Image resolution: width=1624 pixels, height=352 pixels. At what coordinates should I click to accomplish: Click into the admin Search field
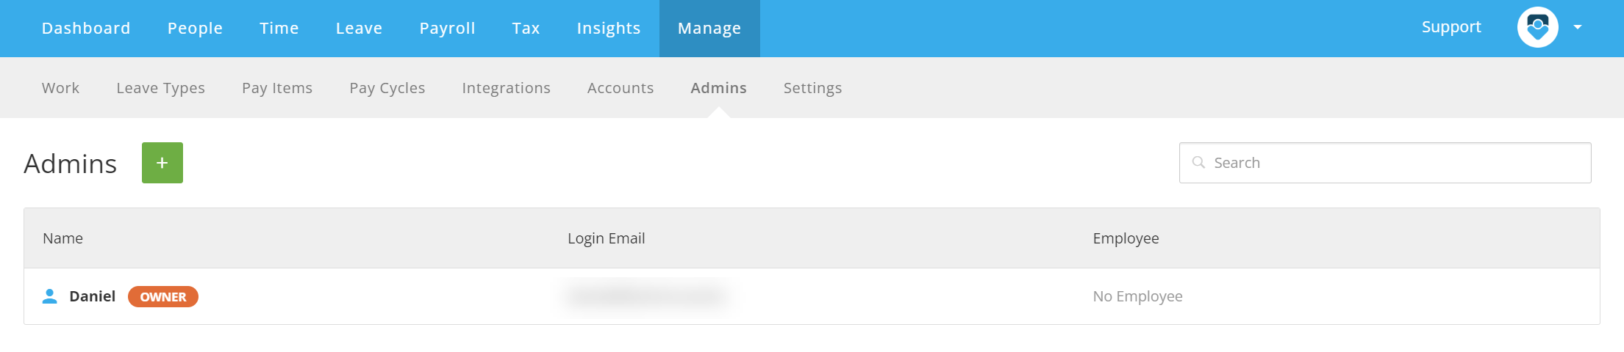1385,163
